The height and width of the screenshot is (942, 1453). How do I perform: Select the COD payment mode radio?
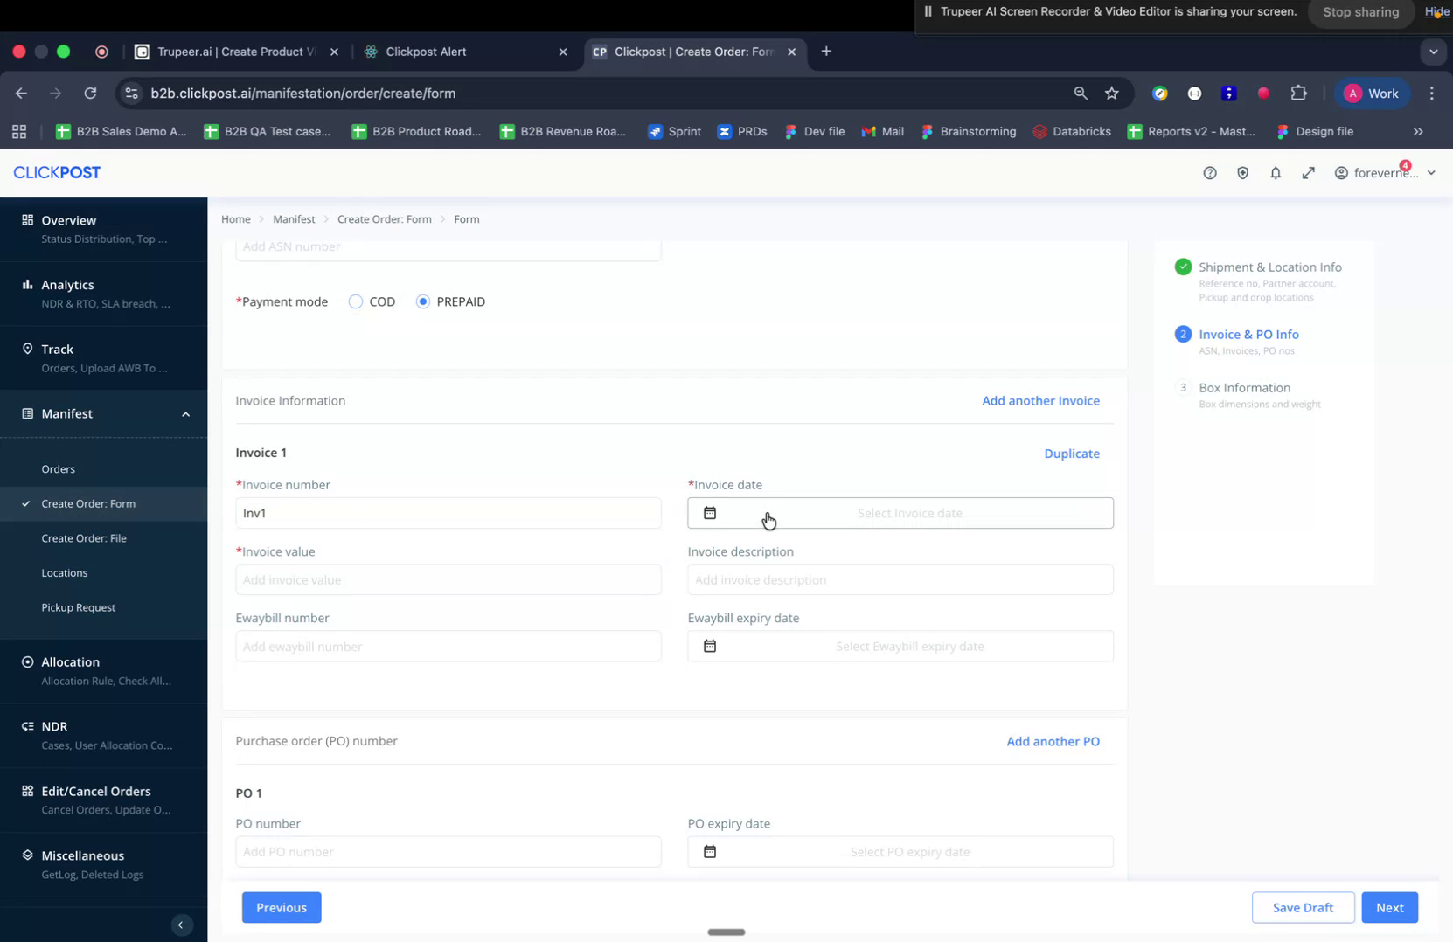point(355,301)
